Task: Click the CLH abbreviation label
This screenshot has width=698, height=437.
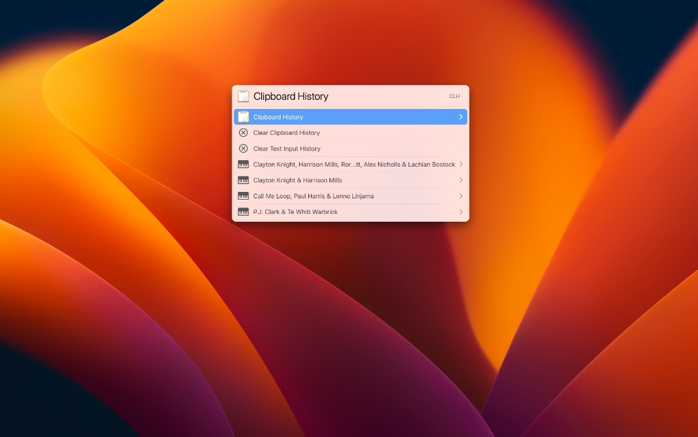Action: click(454, 96)
